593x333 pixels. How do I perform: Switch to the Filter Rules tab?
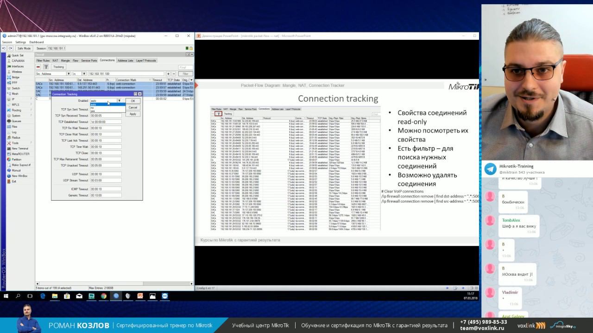point(43,61)
